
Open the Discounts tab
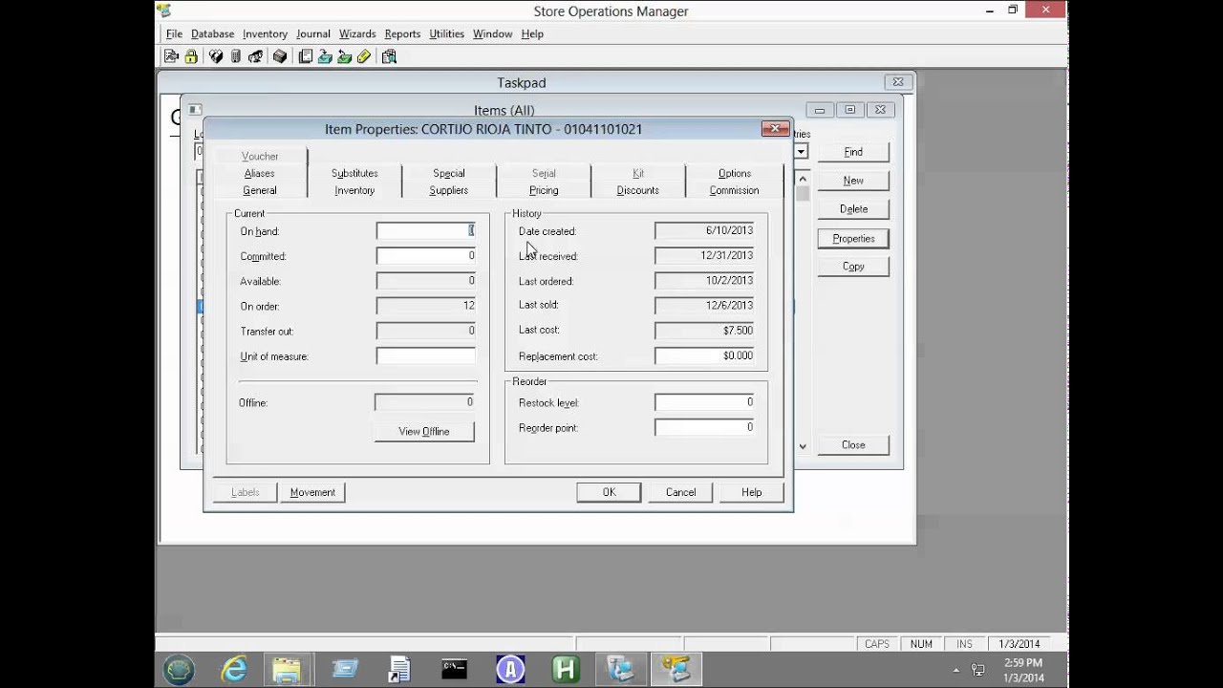tap(638, 190)
